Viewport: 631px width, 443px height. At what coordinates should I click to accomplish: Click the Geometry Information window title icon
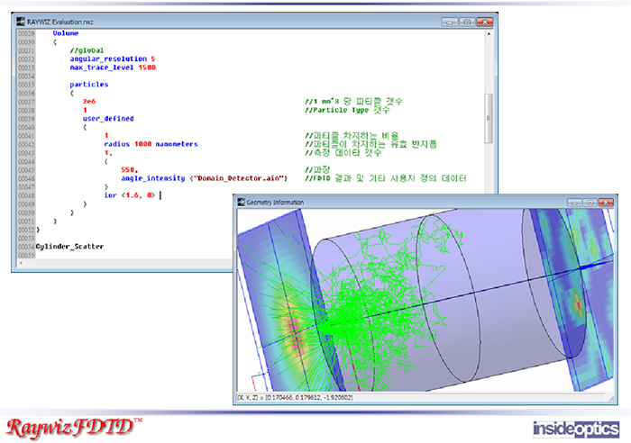[x=241, y=203]
